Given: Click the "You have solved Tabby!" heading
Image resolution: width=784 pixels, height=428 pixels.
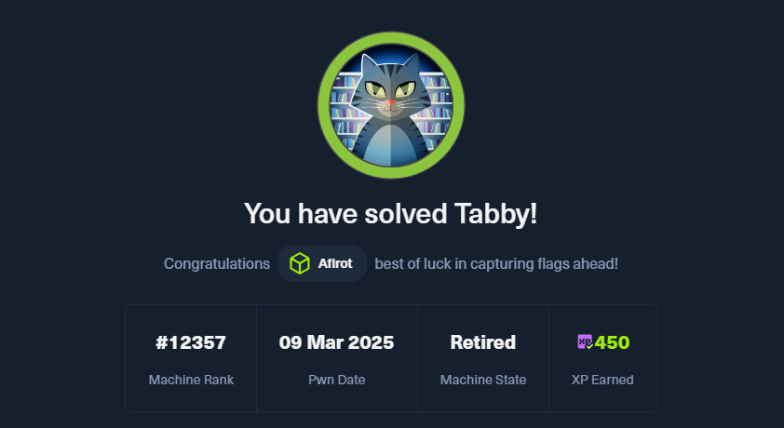Looking at the screenshot, I should coord(390,214).
